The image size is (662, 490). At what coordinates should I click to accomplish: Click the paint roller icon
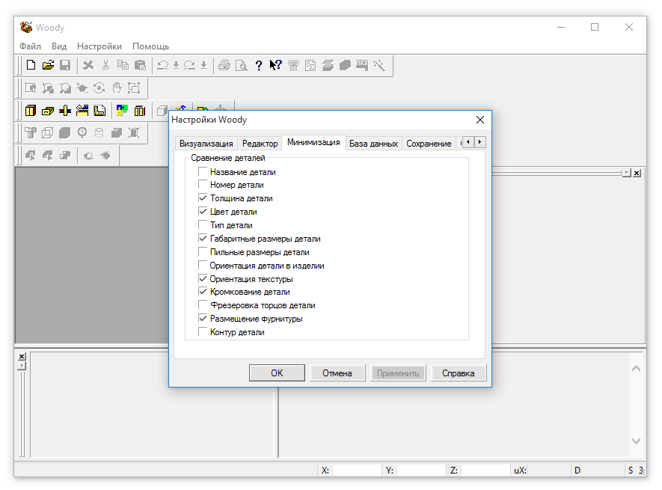tap(31, 133)
